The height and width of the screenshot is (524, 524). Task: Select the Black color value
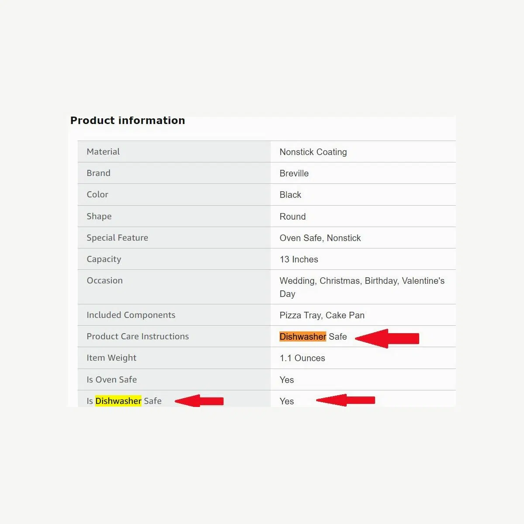[x=290, y=195]
